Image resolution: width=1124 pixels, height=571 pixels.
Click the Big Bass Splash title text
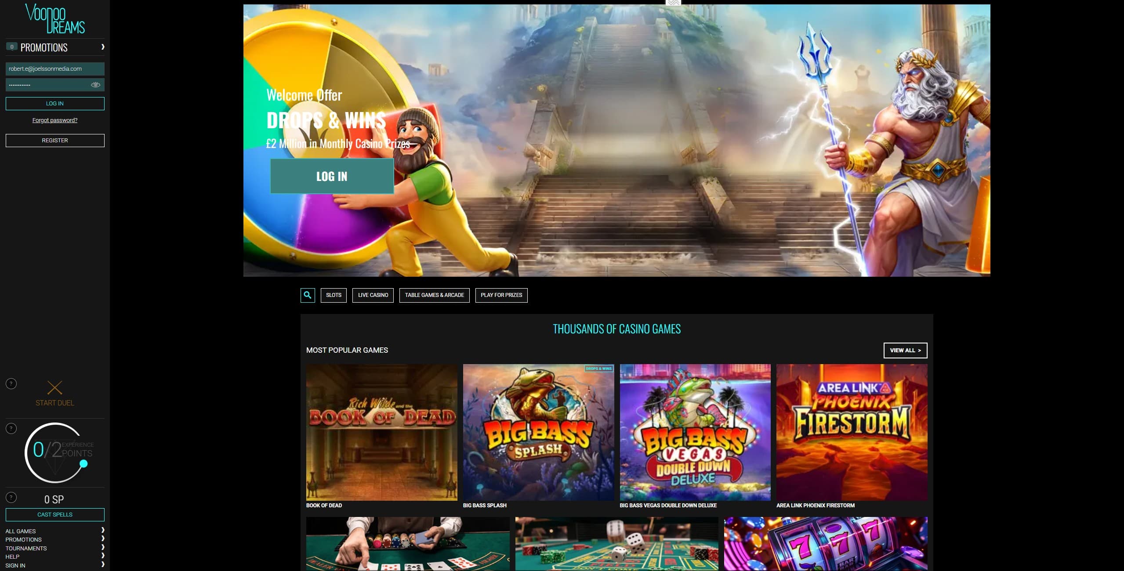coord(485,506)
